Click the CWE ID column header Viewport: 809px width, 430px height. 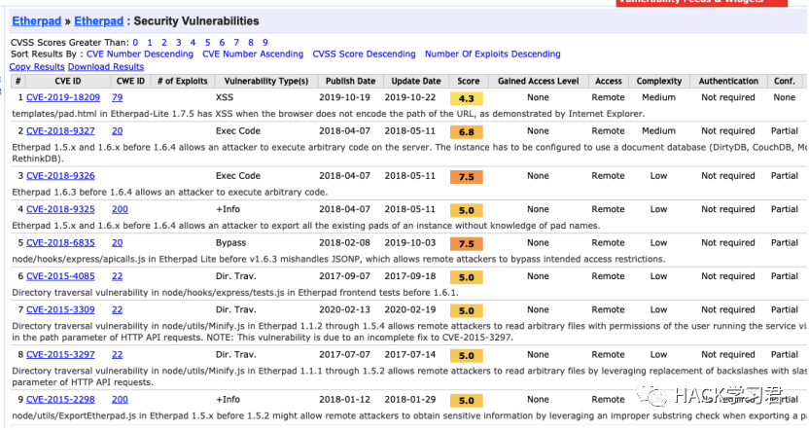coord(130,81)
